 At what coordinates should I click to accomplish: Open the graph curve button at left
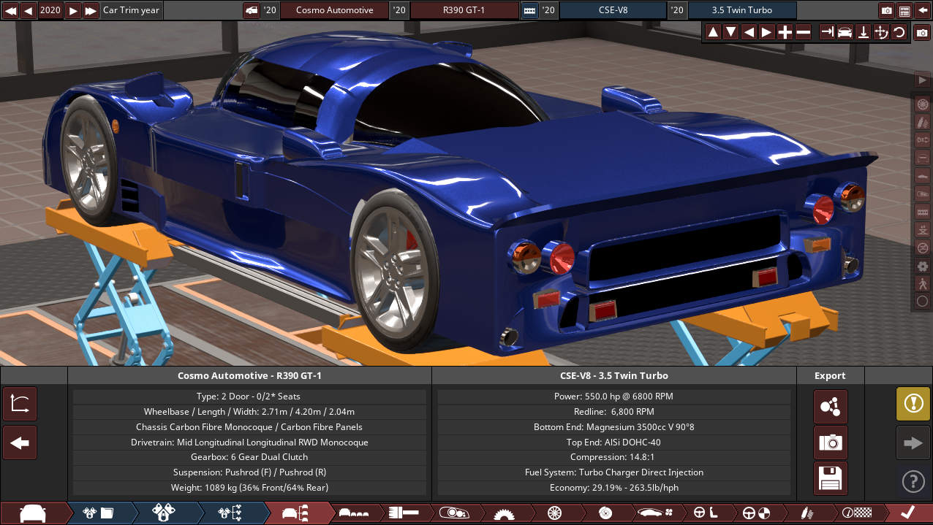20,404
